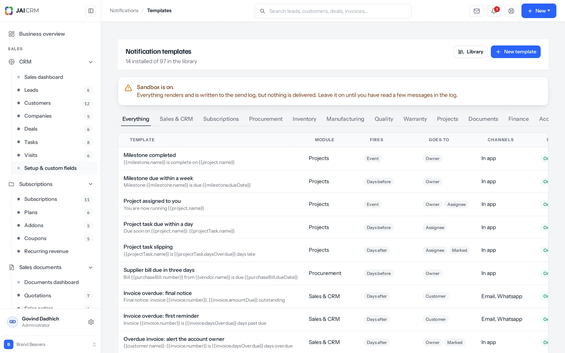The image size is (565, 353).
Task: Go to the Notifications breadcrumb
Action: coord(124,11)
